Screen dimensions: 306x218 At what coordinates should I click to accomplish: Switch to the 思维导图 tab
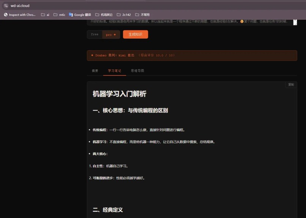coord(137,71)
